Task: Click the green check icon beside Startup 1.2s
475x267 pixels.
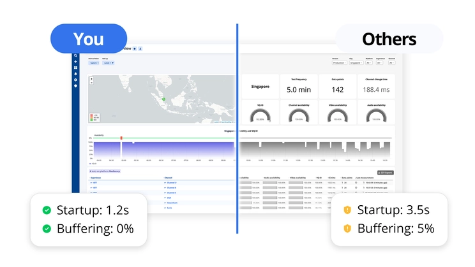Action: click(x=47, y=210)
